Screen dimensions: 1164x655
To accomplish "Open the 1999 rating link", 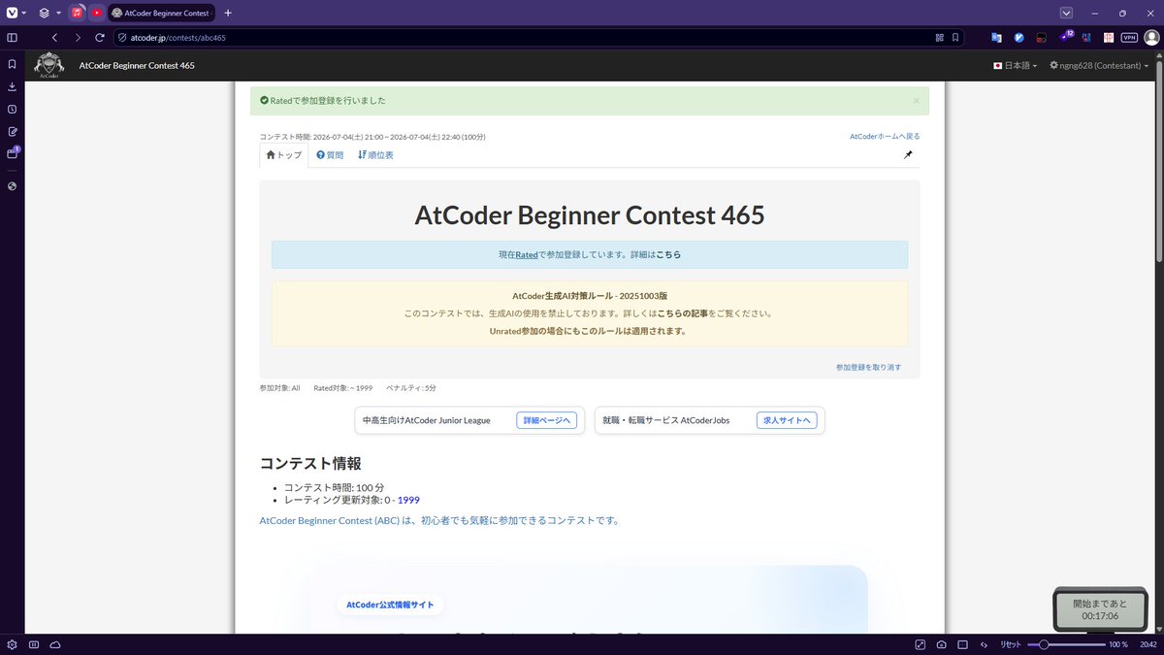I will coord(408,500).
